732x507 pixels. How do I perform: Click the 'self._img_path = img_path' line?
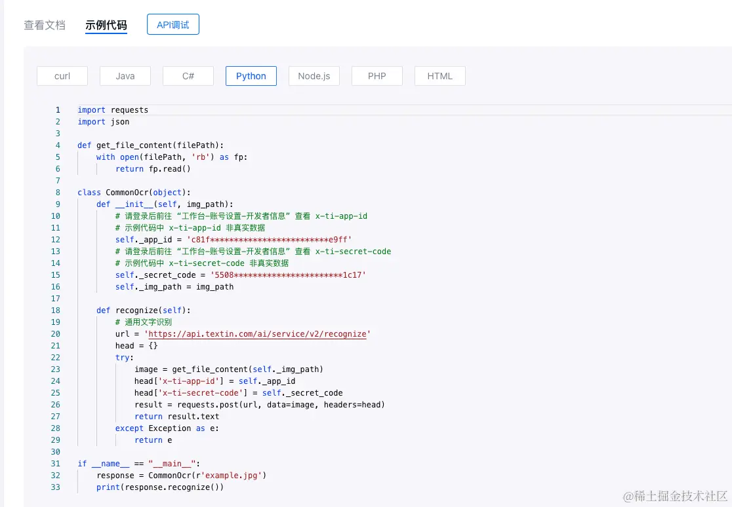[174, 287]
